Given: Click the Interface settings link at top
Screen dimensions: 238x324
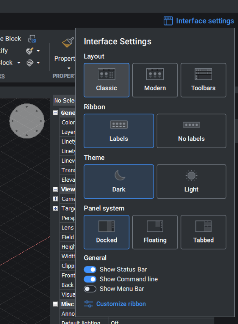Looking at the screenshot, I should (205, 21).
